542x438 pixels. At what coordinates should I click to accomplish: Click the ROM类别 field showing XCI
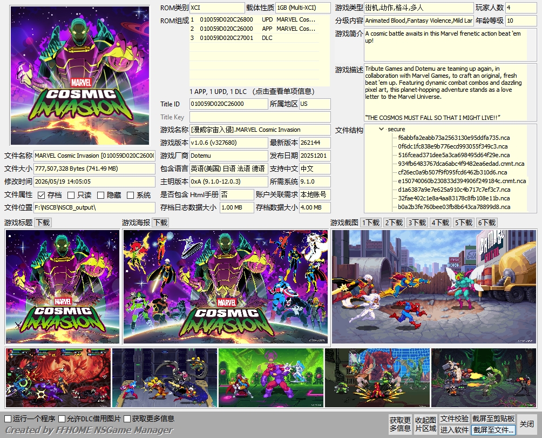[217, 8]
